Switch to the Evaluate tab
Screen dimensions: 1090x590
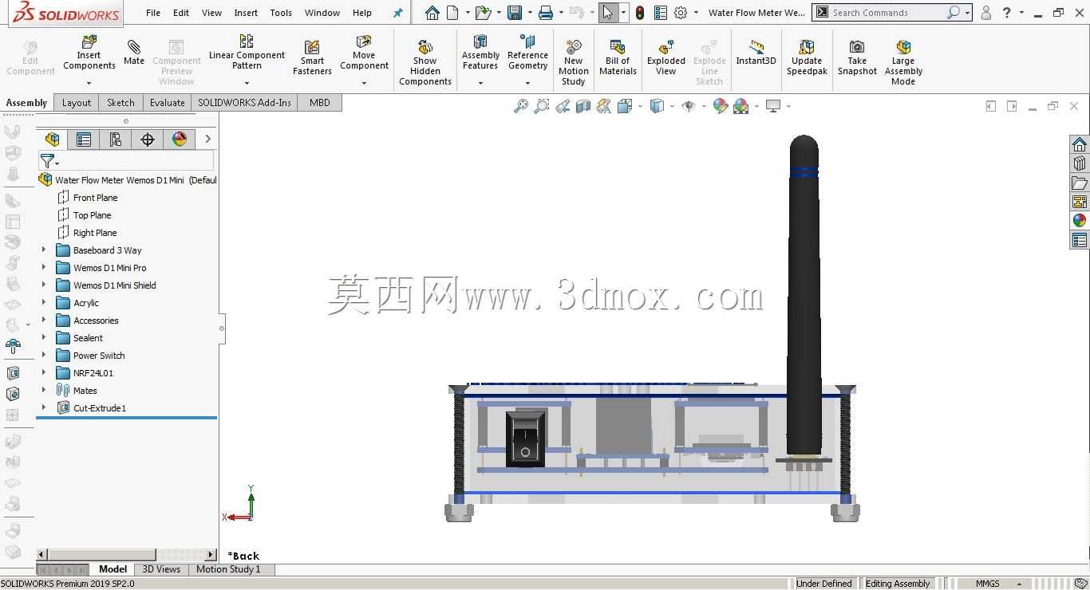167,102
